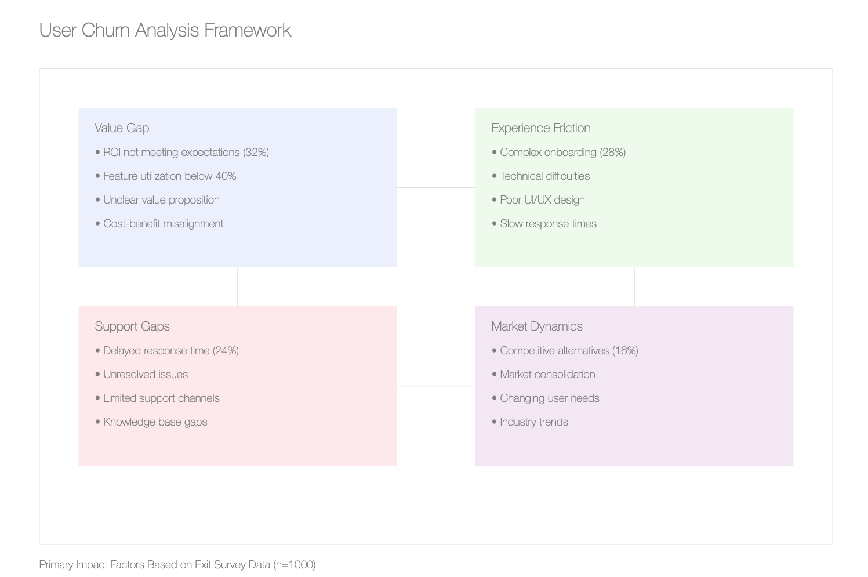Click the exit survey data footnote
The image size is (868, 577).
click(x=177, y=565)
